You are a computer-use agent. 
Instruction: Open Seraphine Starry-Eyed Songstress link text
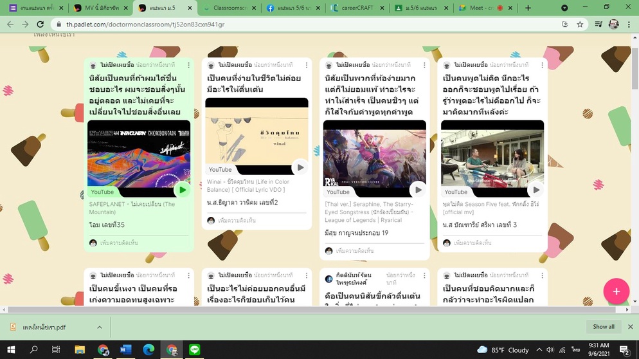(x=369, y=212)
